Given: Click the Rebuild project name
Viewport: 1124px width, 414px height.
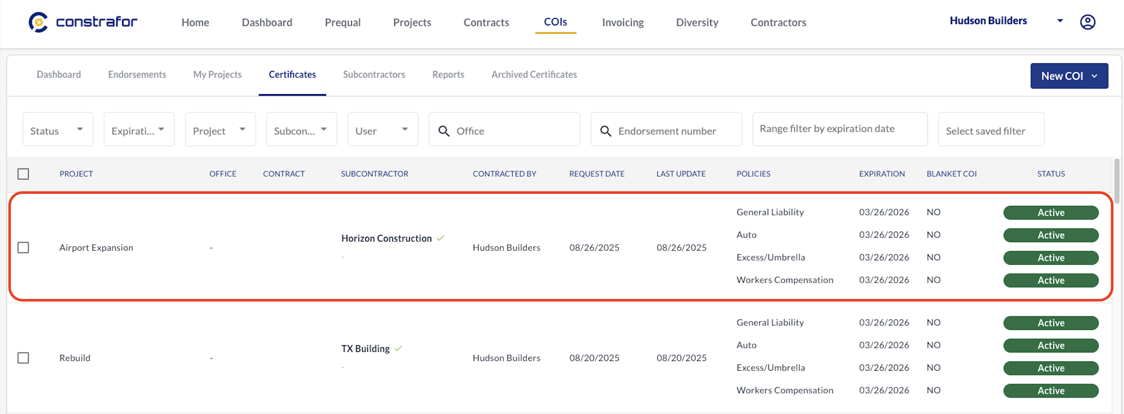Looking at the screenshot, I should point(75,358).
